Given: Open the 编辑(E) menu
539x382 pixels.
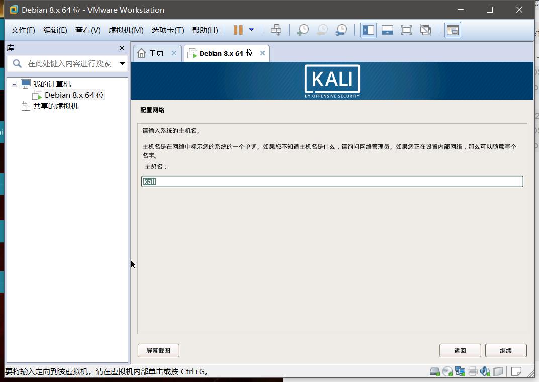Looking at the screenshot, I should click(55, 30).
